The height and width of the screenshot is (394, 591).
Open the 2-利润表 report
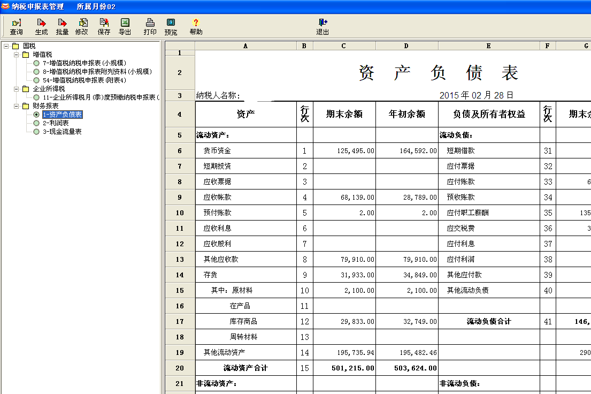coord(56,123)
